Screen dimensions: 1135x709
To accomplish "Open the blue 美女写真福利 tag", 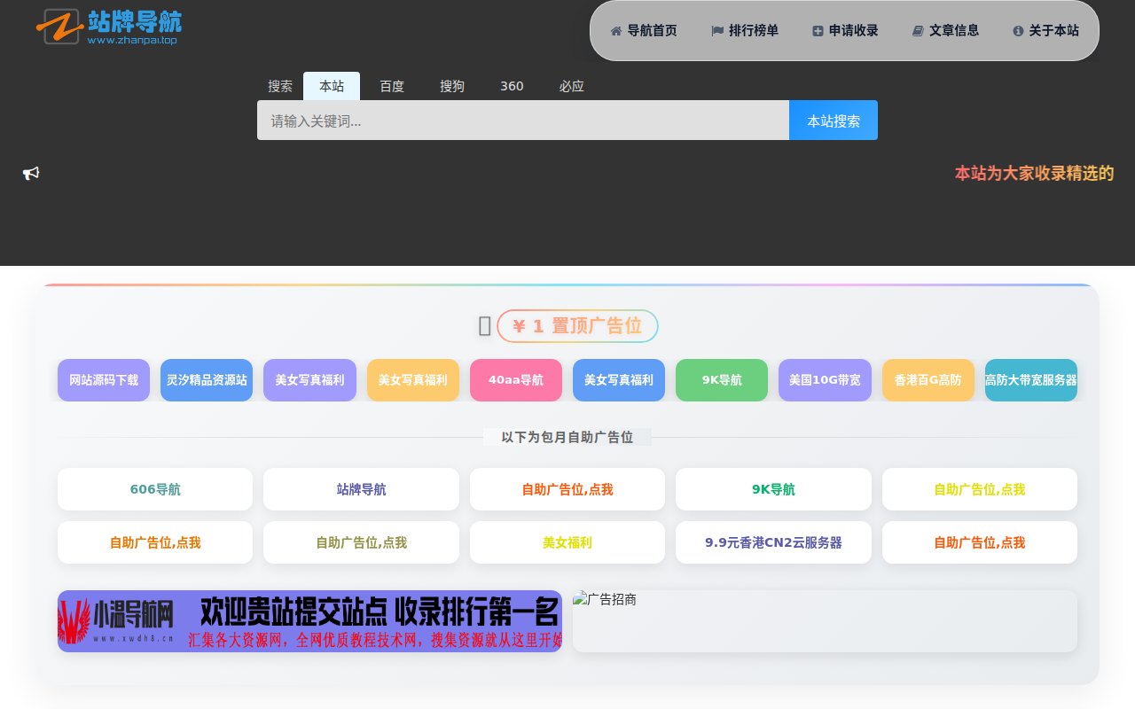I will 619,380.
